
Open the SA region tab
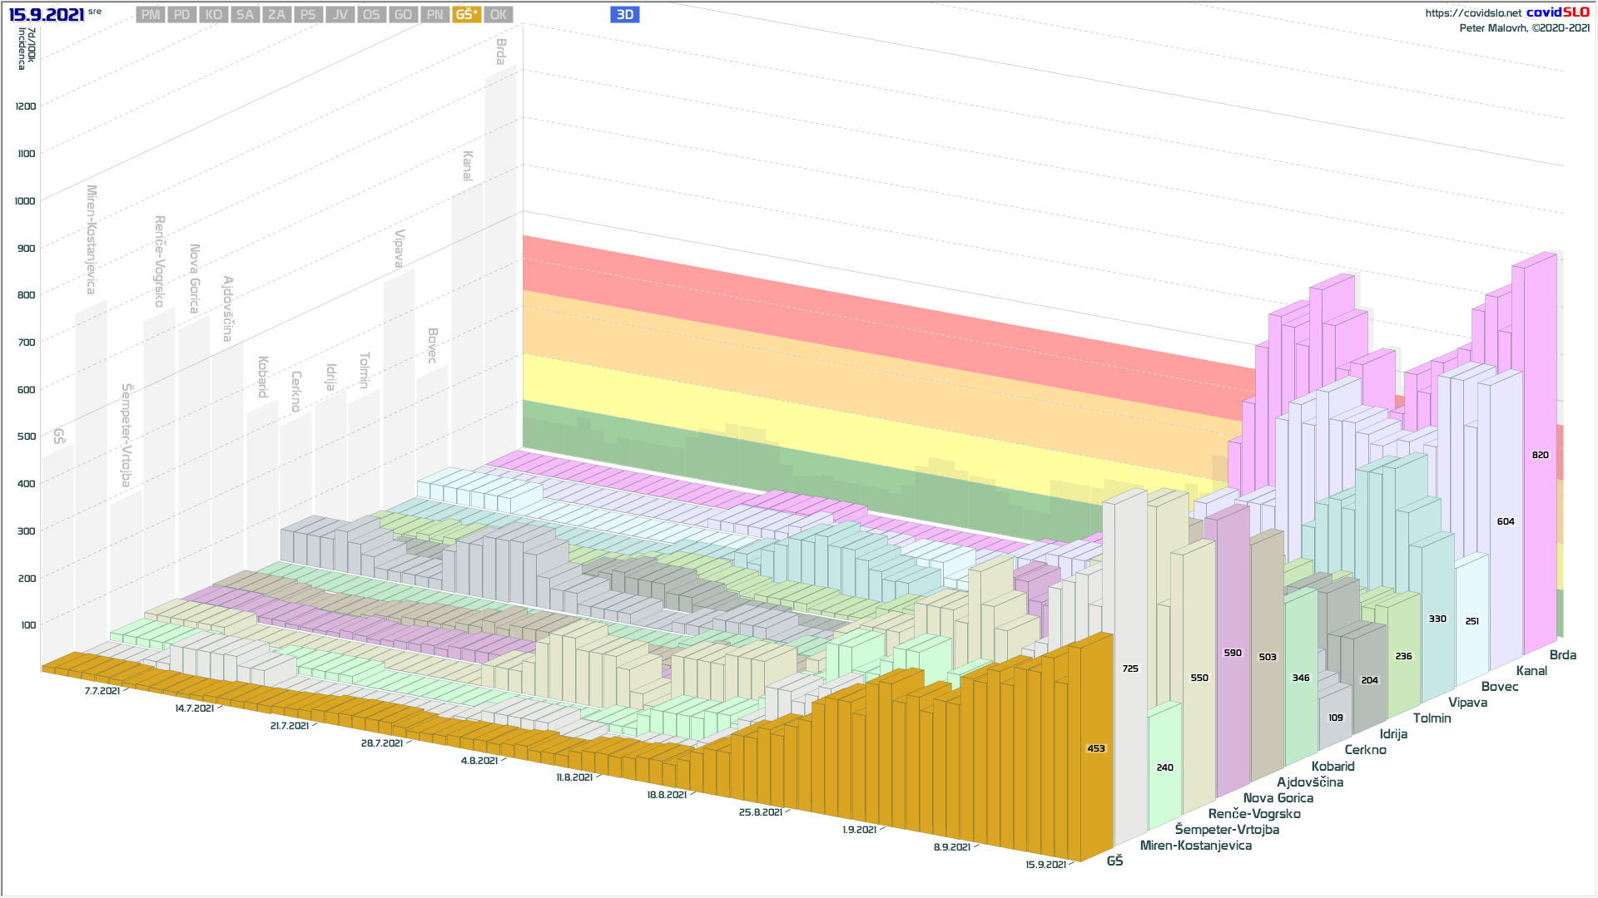pos(245,14)
